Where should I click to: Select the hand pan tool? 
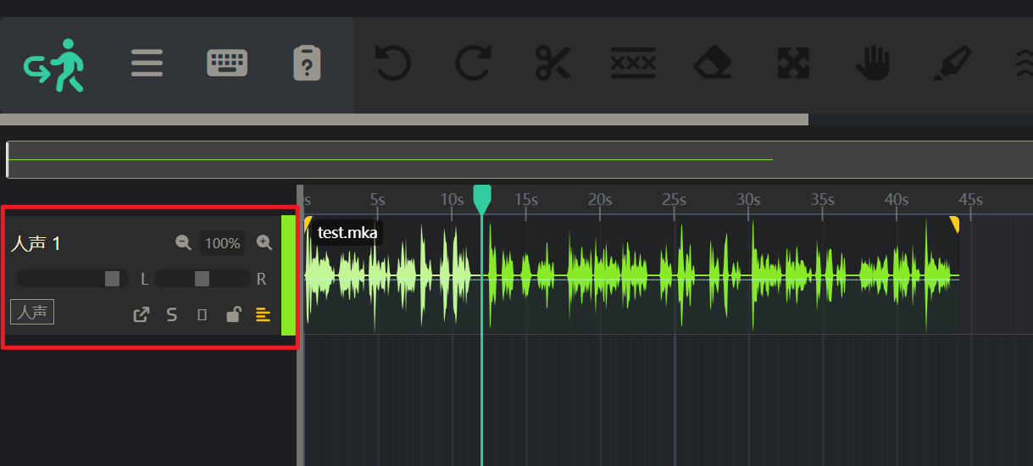(873, 64)
